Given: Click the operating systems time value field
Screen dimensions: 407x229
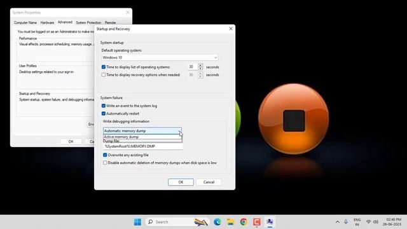Looking at the screenshot, I should (x=193, y=67).
